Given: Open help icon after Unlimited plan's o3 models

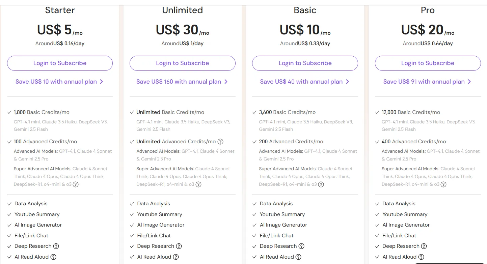Looking at the screenshot, I should [x=198, y=184].
